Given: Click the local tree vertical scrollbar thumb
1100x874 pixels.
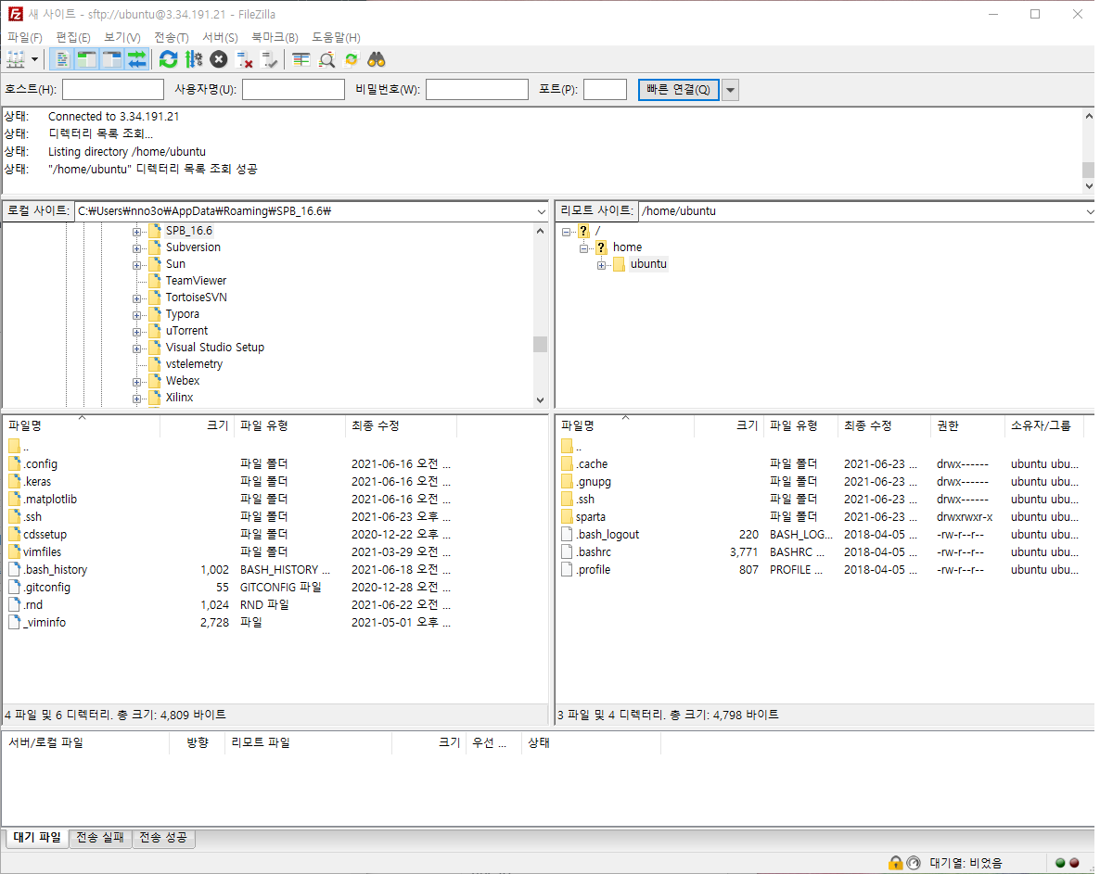Looking at the screenshot, I should click(540, 344).
